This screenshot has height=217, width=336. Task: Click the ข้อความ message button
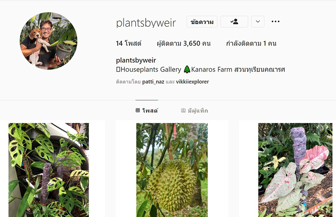coord(202,22)
